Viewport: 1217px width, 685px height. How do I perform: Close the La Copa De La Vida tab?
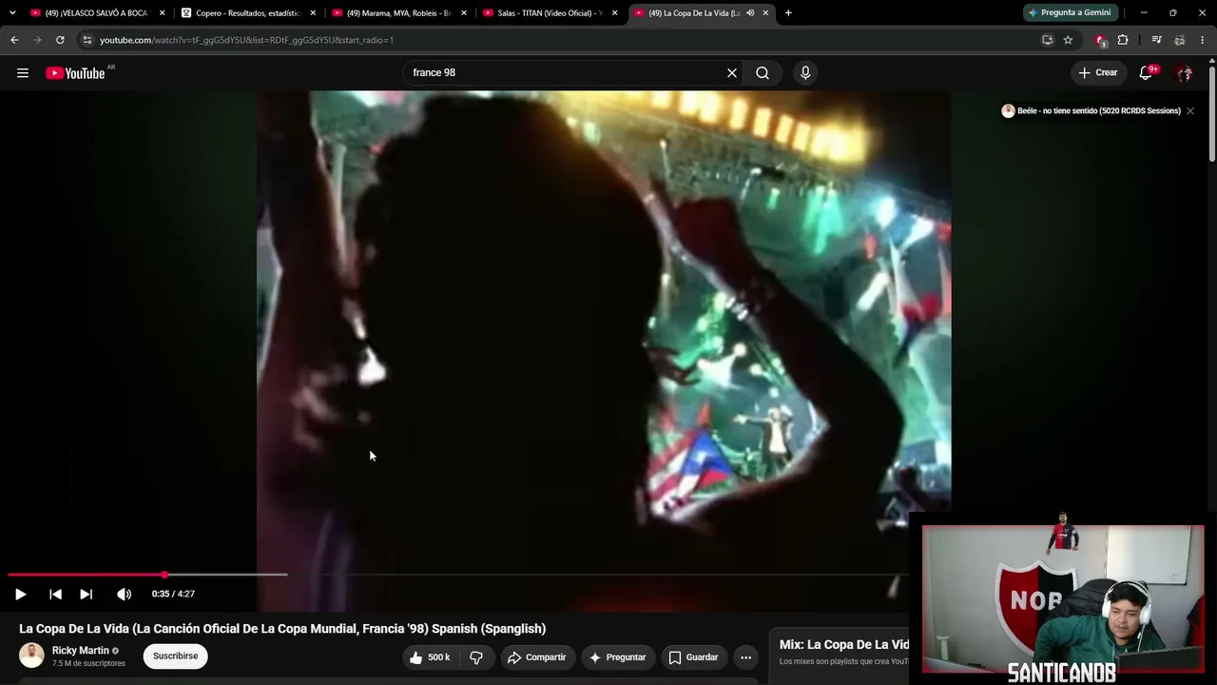[x=765, y=13]
